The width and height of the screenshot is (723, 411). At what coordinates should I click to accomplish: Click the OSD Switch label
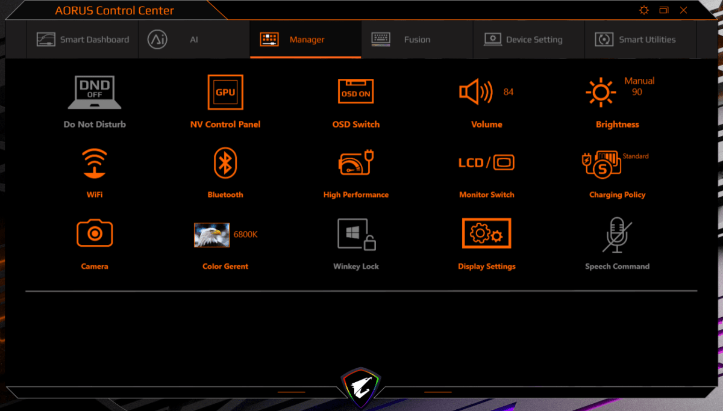click(356, 125)
